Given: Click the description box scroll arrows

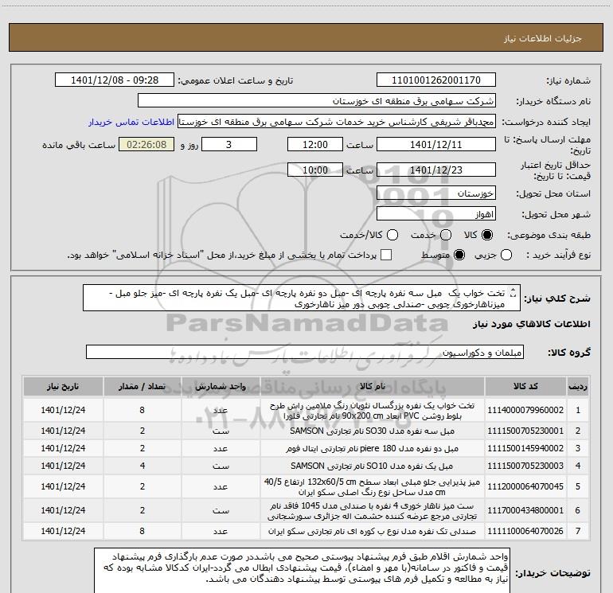Looking at the screenshot, I should 513,292.
